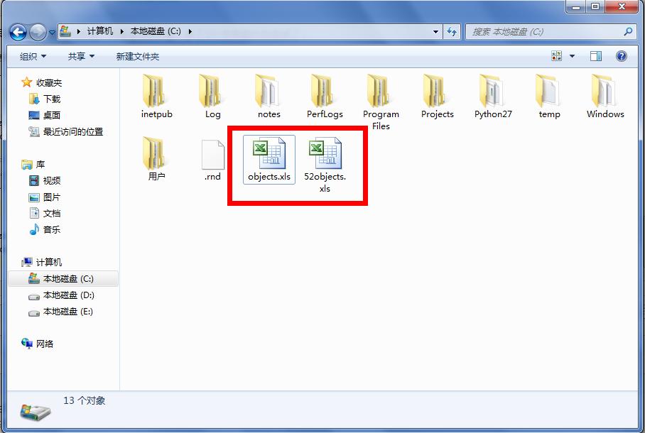Image resolution: width=645 pixels, height=433 pixels.
Task: Select the notes folder icon
Action: pyautogui.click(x=267, y=90)
